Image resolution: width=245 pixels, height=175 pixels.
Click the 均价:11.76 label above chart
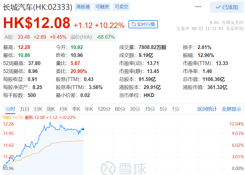point(13,117)
